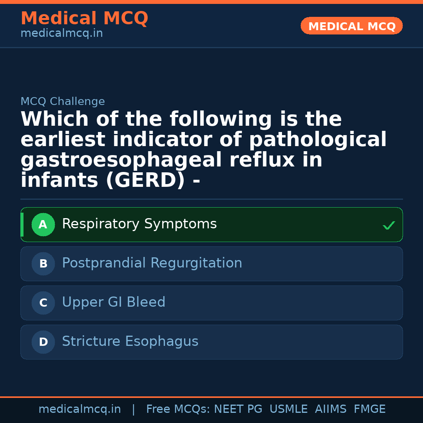Select USMLE in the footer
Image resolution: width=423 pixels, height=423 pixels.
coord(288,409)
